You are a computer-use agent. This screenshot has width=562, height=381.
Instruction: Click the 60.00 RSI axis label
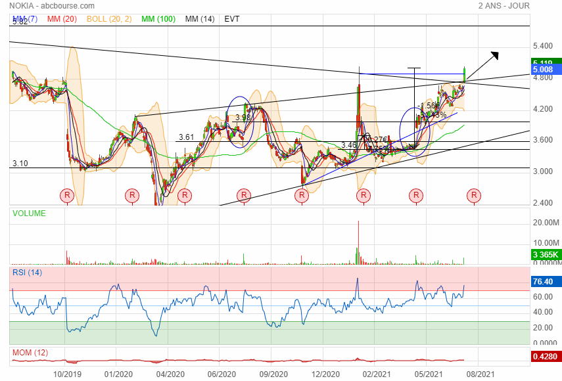pos(543,296)
